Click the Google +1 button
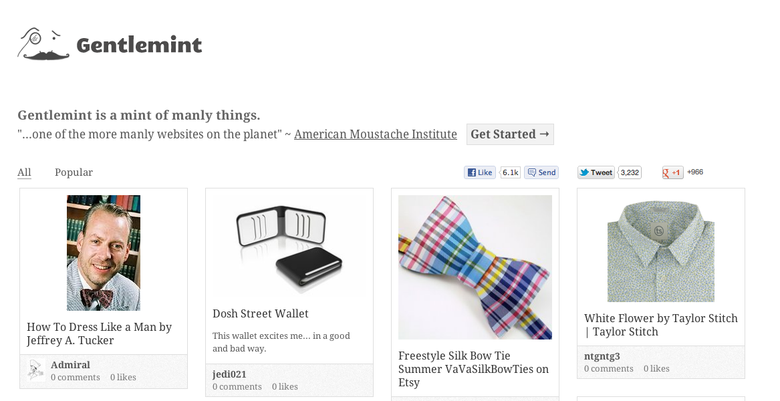780x401 pixels. [672, 172]
